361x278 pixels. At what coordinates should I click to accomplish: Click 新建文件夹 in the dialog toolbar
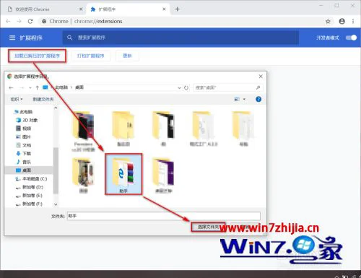43,99
